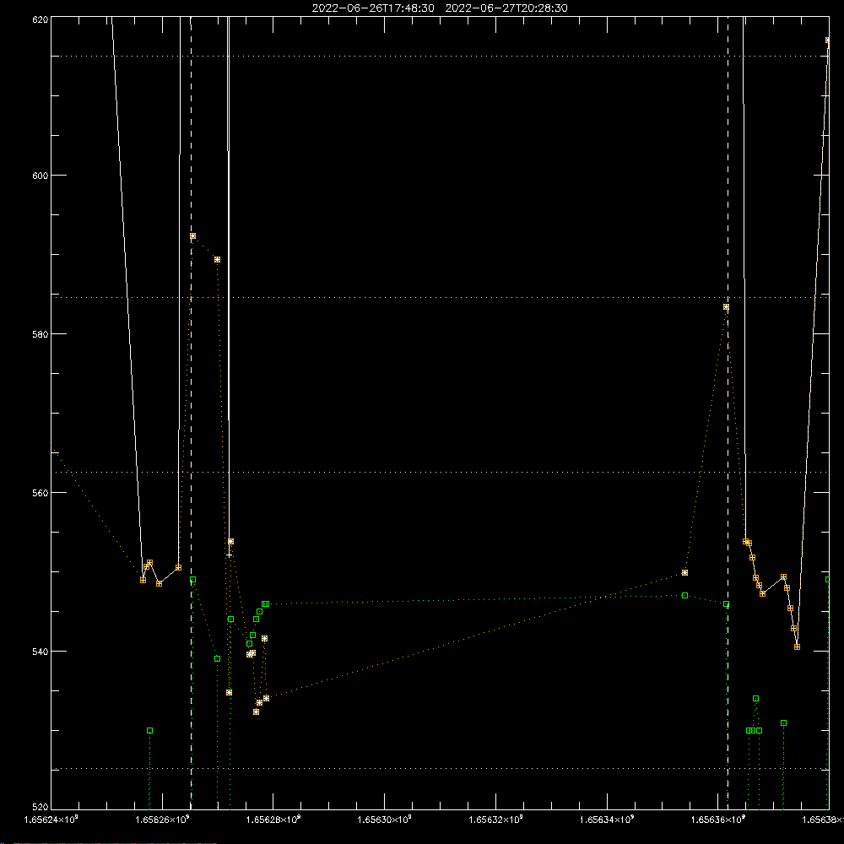Click the x-axis label 1.65634×10⁹
This screenshot has height=844, width=844.
coord(607,820)
